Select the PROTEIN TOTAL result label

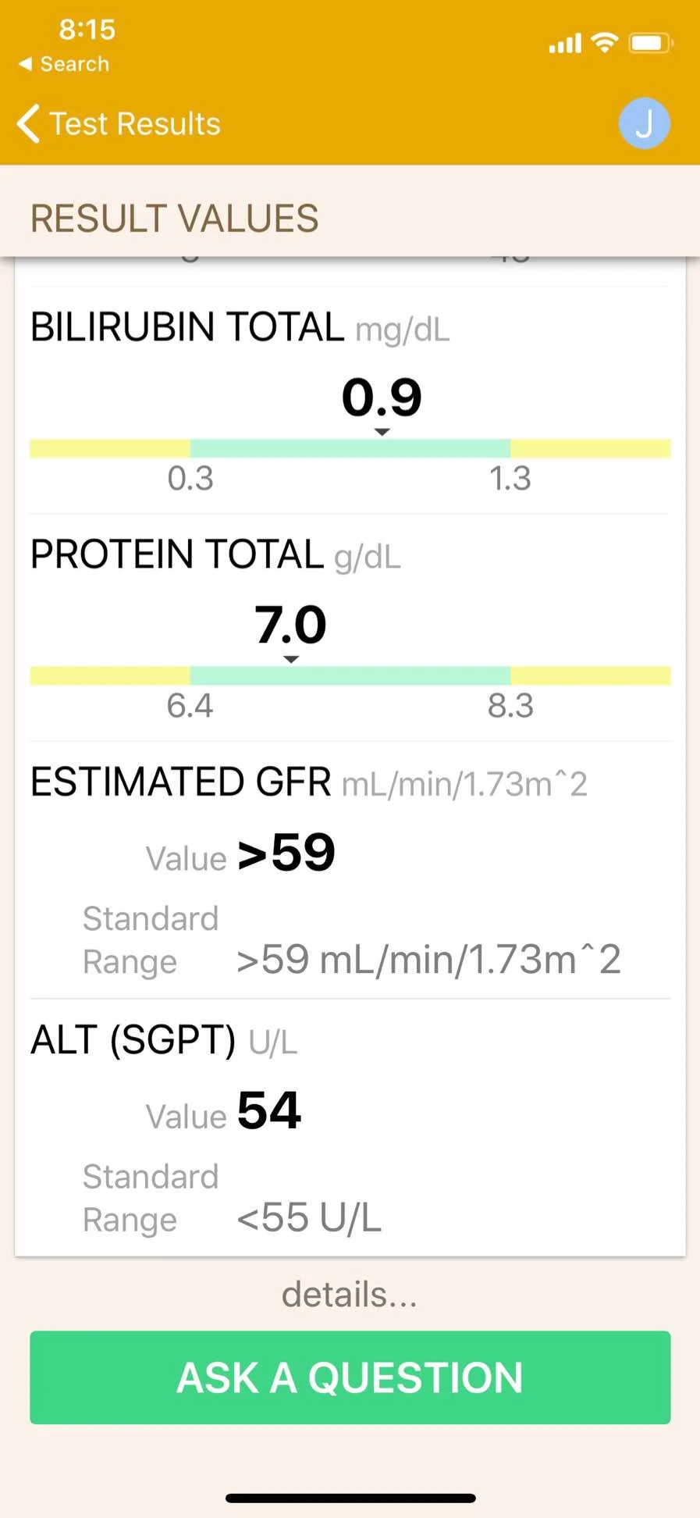click(177, 554)
